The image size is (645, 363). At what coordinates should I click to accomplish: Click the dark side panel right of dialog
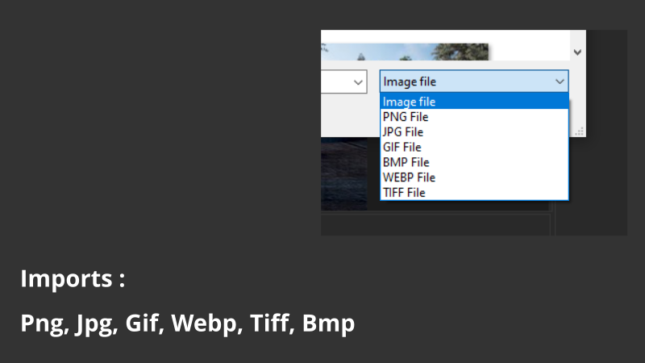[x=607, y=132]
